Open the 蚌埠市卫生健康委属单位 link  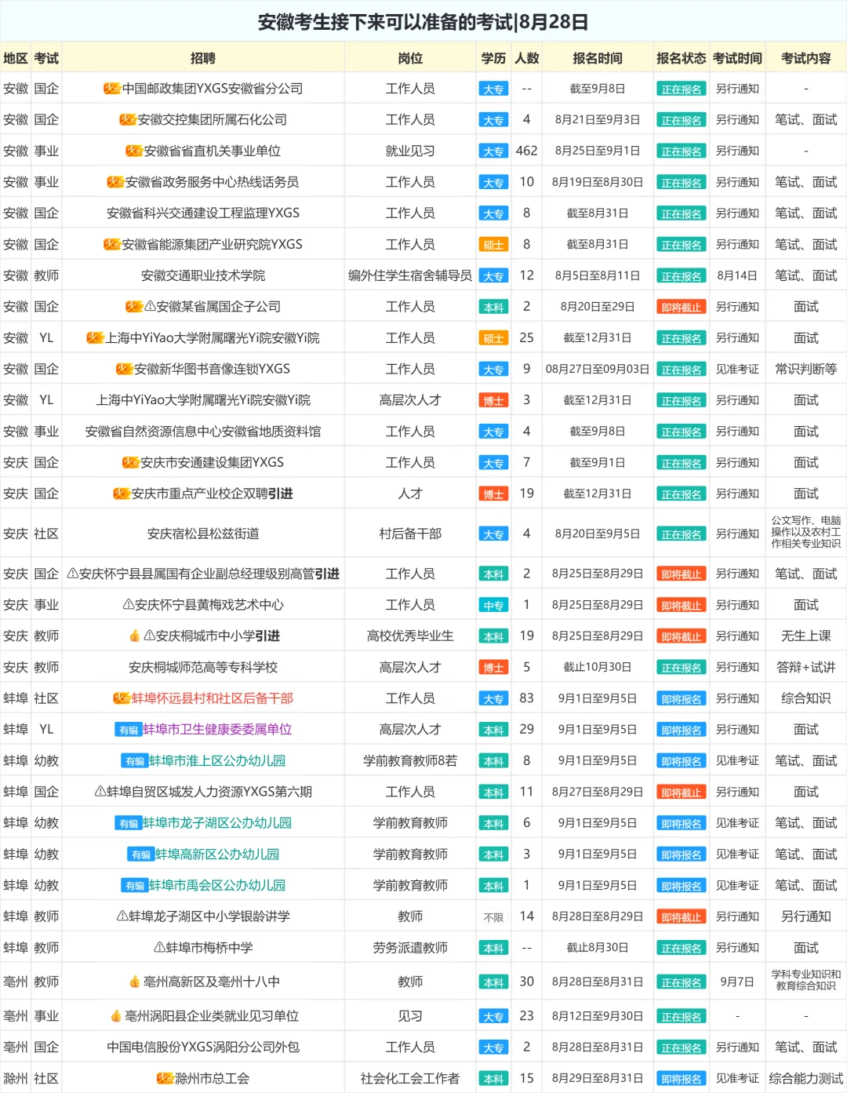click(217, 730)
